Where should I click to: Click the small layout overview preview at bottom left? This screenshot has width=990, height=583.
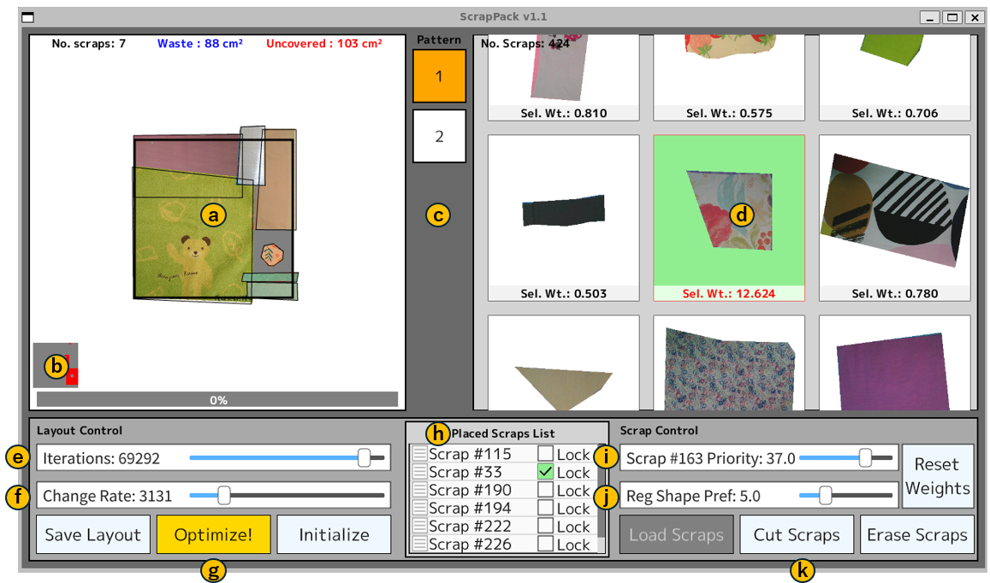point(55,366)
